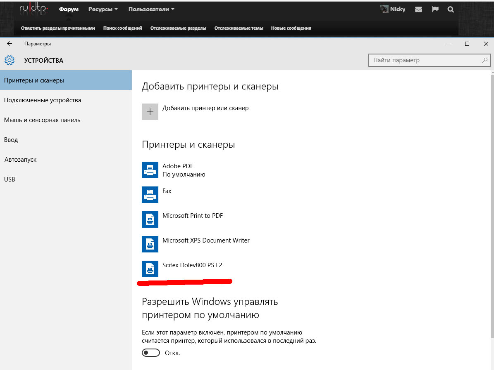Open the forum search magnifier icon
494x370 pixels.
click(451, 9)
